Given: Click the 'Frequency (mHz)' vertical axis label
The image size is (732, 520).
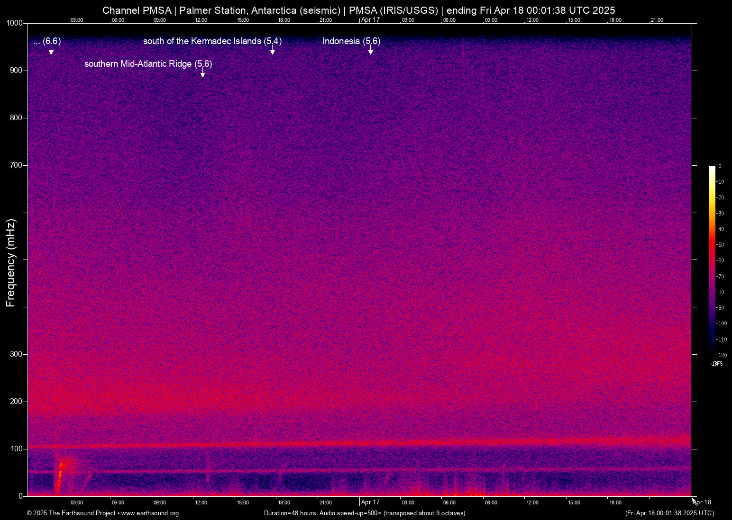Looking at the screenshot, I should [11, 263].
